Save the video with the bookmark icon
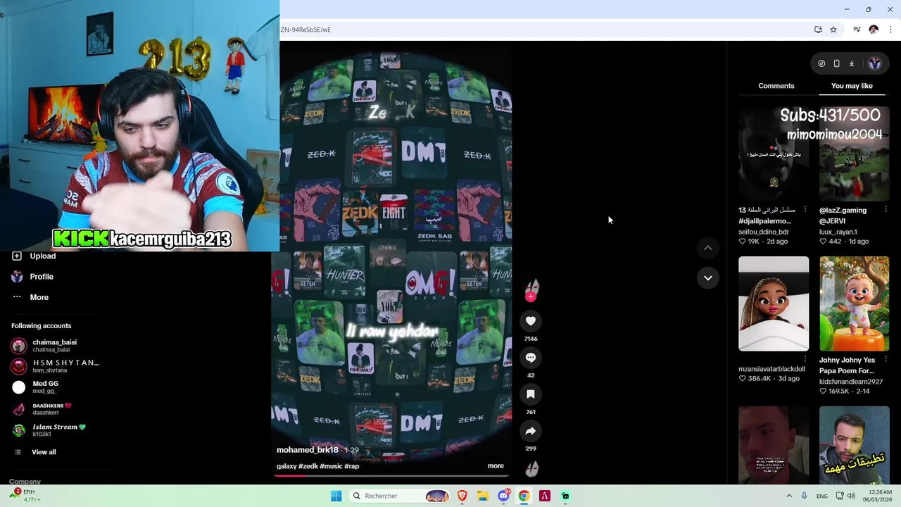 pyautogui.click(x=531, y=394)
